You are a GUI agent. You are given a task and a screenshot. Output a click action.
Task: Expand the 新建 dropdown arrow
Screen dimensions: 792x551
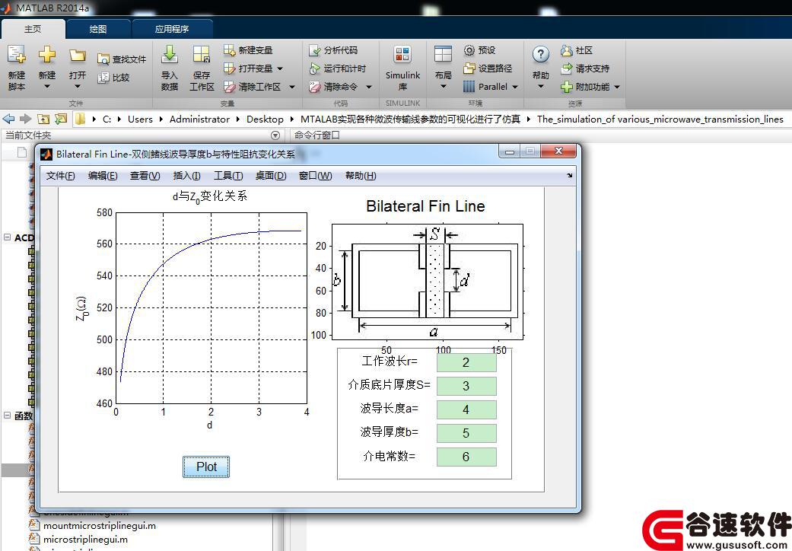pyautogui.click(x=47, y=87)
